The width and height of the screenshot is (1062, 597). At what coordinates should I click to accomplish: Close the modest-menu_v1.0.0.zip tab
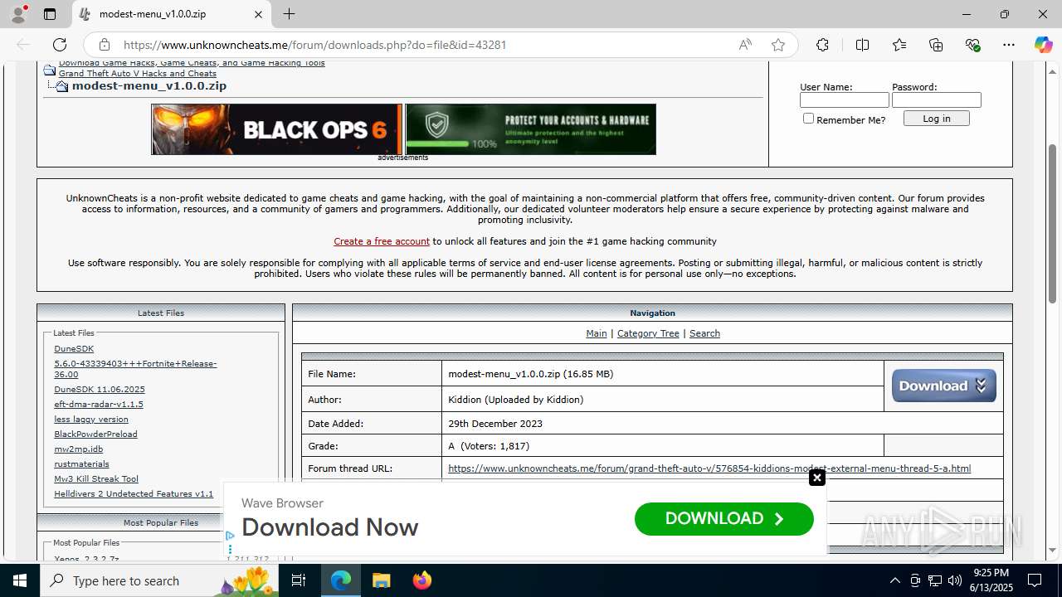point(258,14)
